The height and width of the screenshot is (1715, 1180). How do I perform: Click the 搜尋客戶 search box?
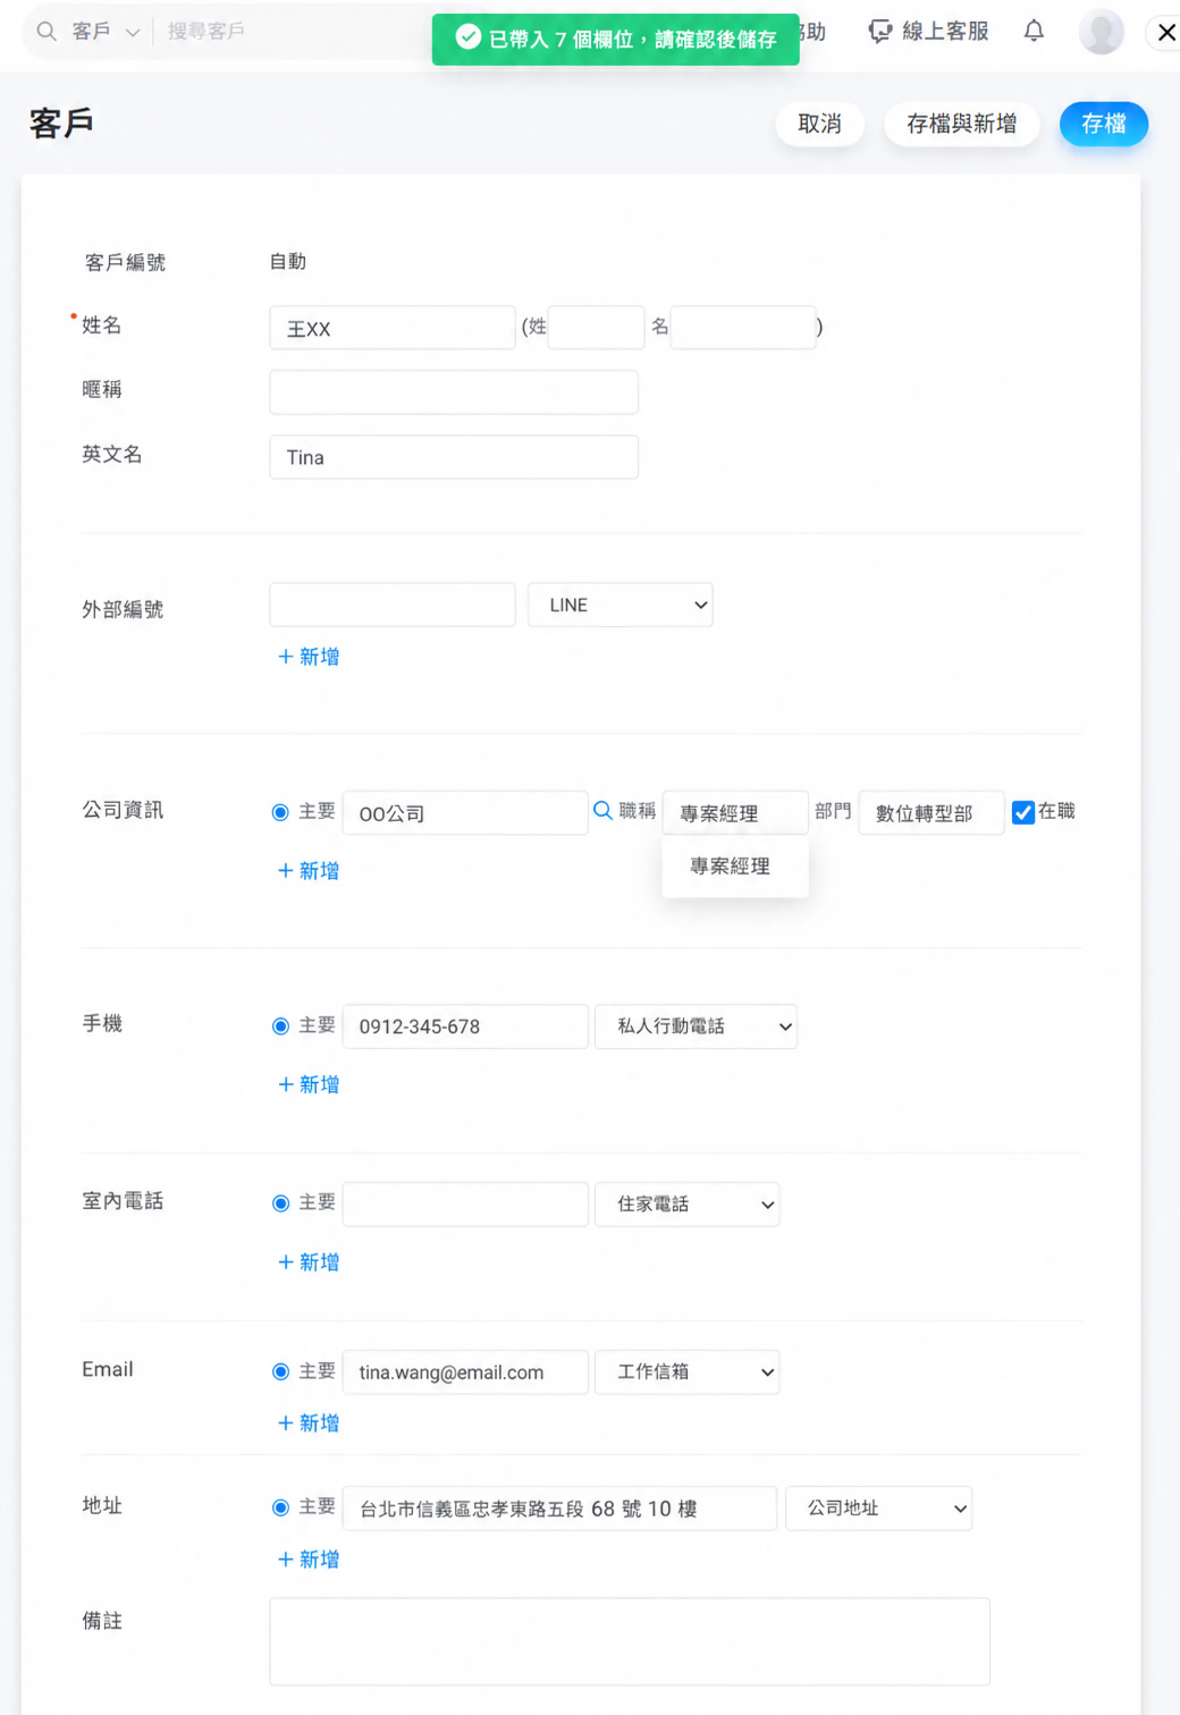pyautogui.click(x=296, y=32)
